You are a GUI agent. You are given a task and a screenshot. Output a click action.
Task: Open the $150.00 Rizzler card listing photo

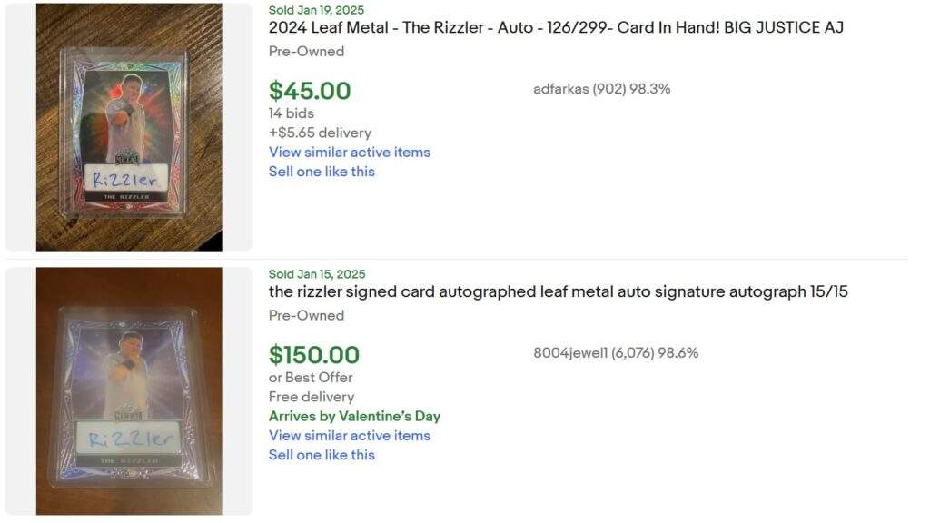point(129,390)
